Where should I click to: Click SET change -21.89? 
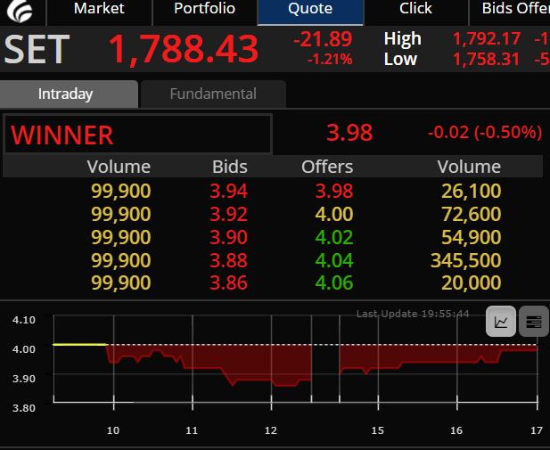point(323,39)
